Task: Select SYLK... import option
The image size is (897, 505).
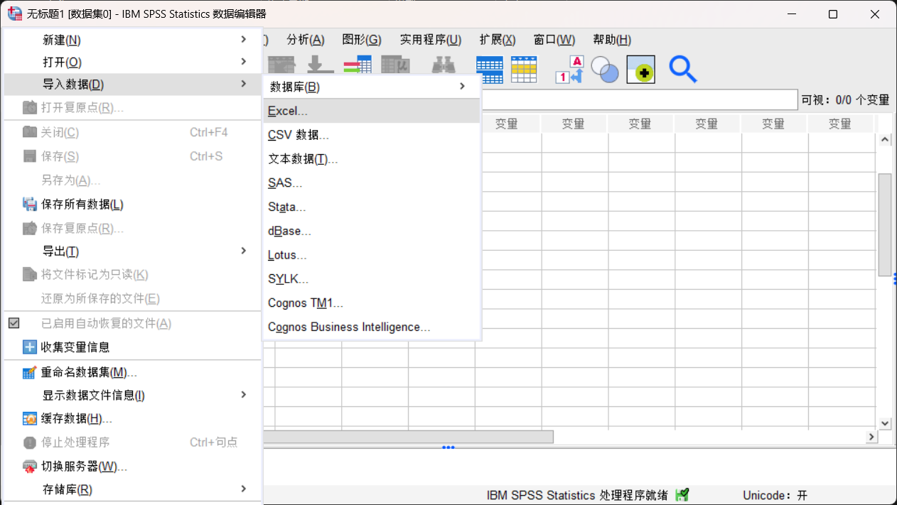Action: 372,279
